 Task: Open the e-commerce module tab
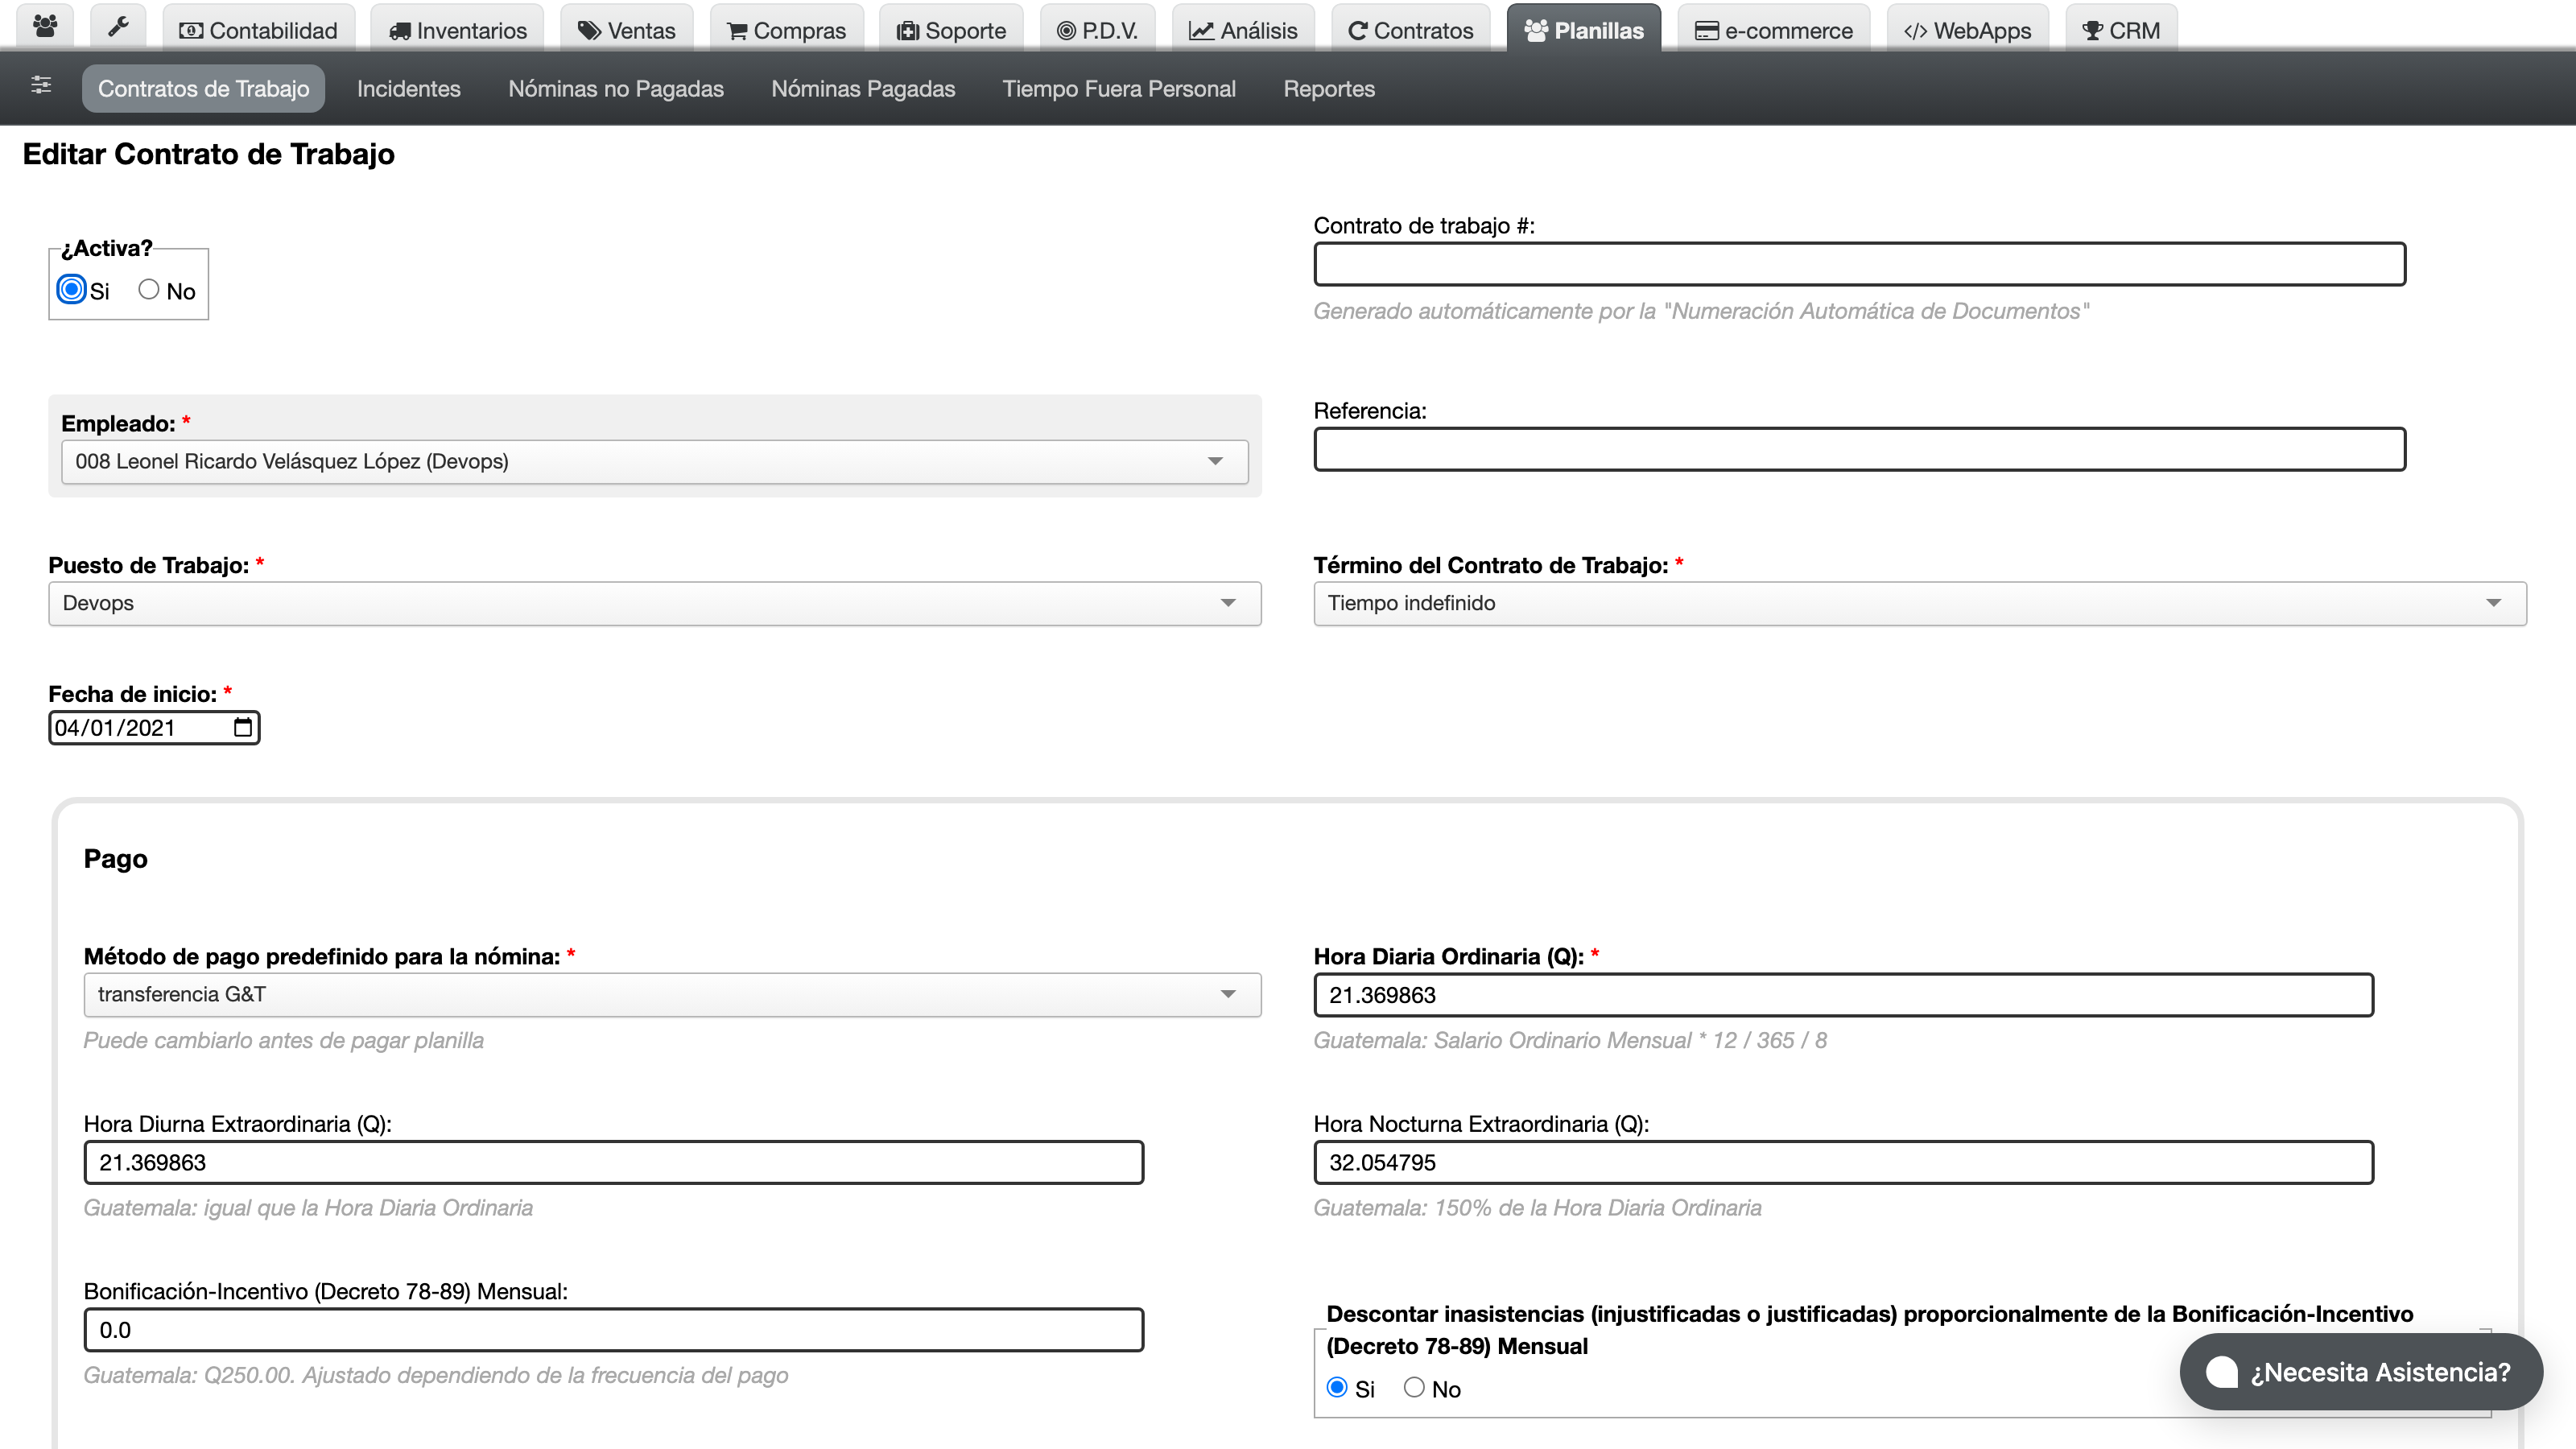click(1773, 29)
